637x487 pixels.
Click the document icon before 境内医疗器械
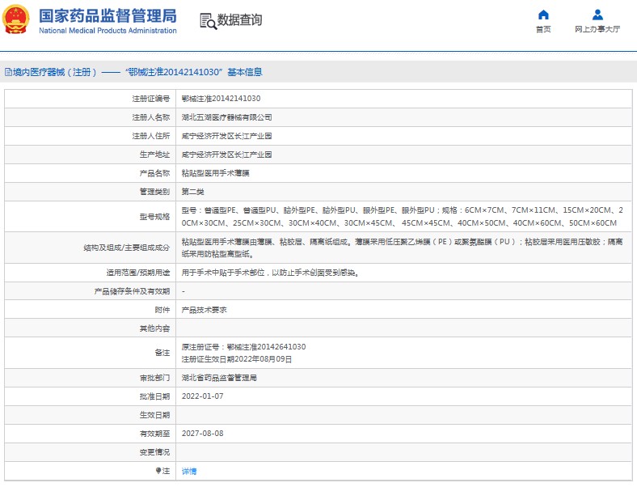[x=7, y=72]
